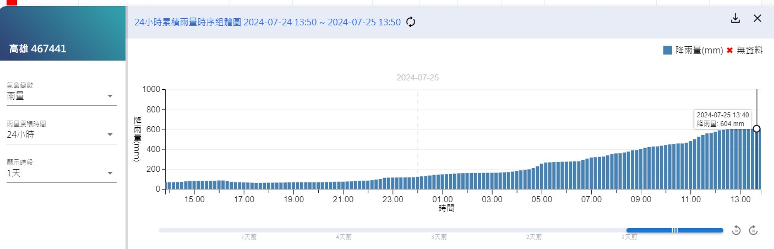Rewind the time range by 10
Screen dimensions: 774x249
pyautogui.click(x=736, y=230)
